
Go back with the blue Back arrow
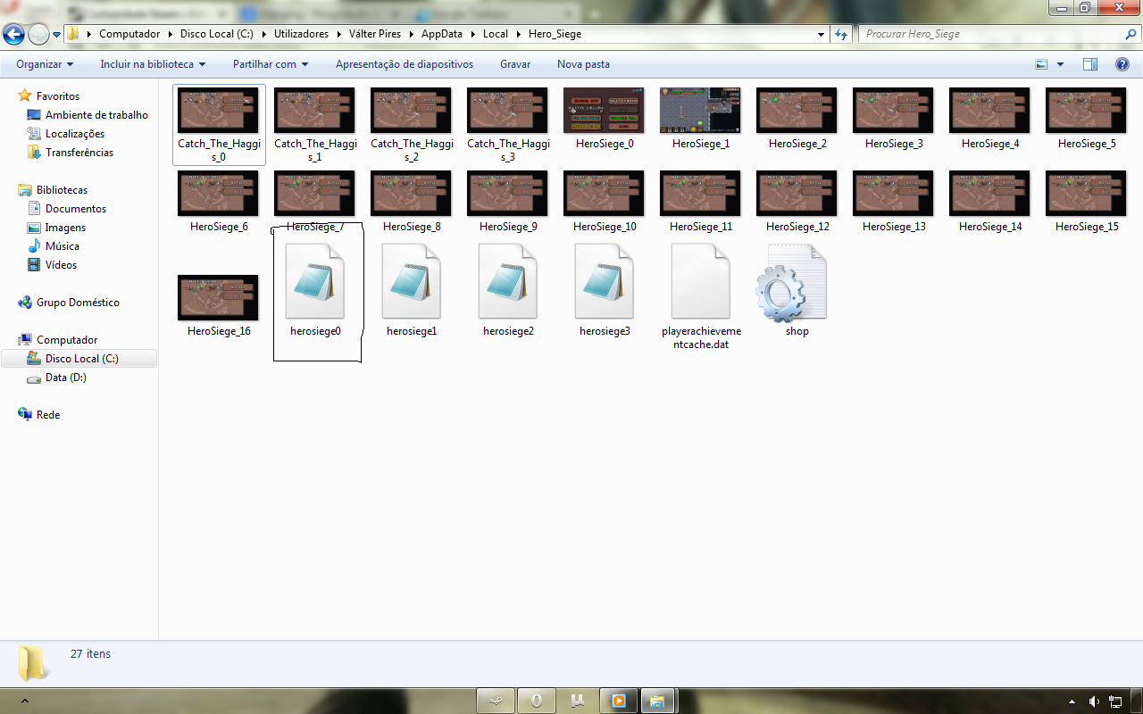tap(14, 35)
